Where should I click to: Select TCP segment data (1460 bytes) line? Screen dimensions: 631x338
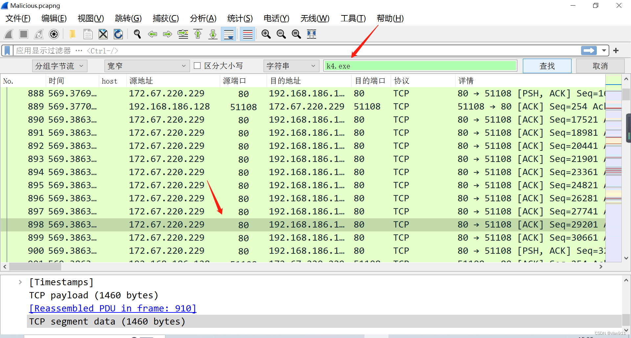[107, 321]
